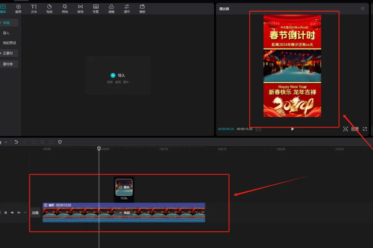Open the 音频 audio tab
Image resolution: width=373 pixels, height=248 pixels.
[x=18, y=9]
